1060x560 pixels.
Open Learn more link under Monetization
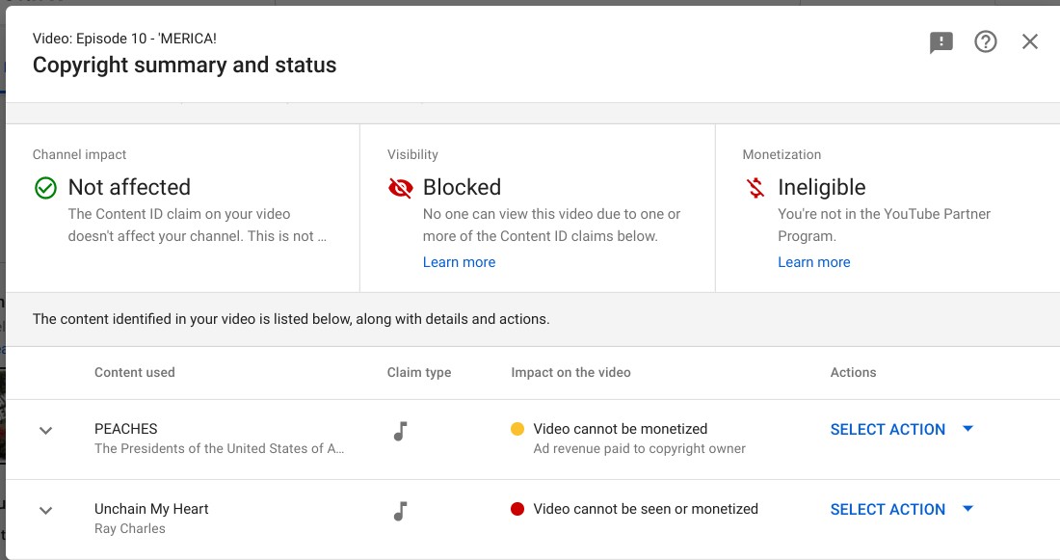pos(814,262)
